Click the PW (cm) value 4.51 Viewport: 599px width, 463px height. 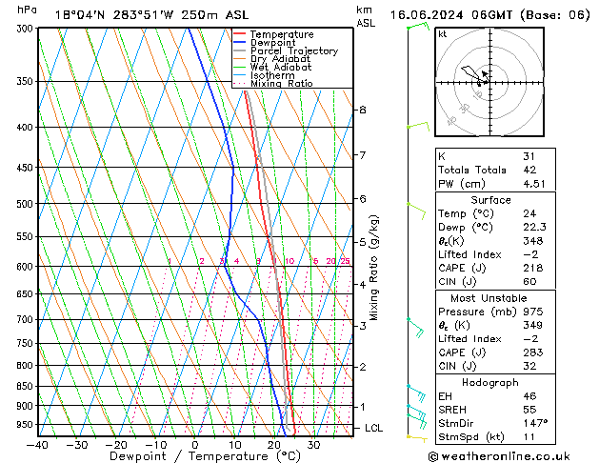(534, 183)
